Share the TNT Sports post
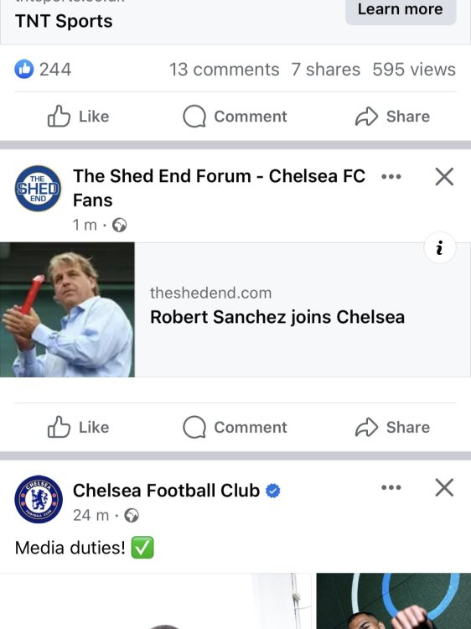 coord(392,117)
